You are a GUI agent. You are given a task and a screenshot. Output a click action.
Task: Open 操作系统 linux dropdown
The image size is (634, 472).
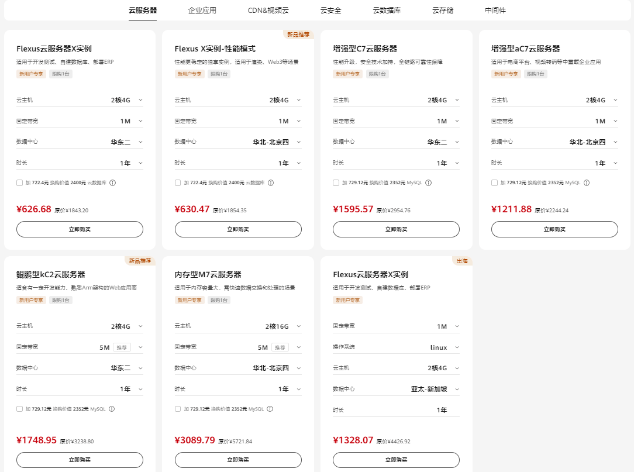point(397,347)
